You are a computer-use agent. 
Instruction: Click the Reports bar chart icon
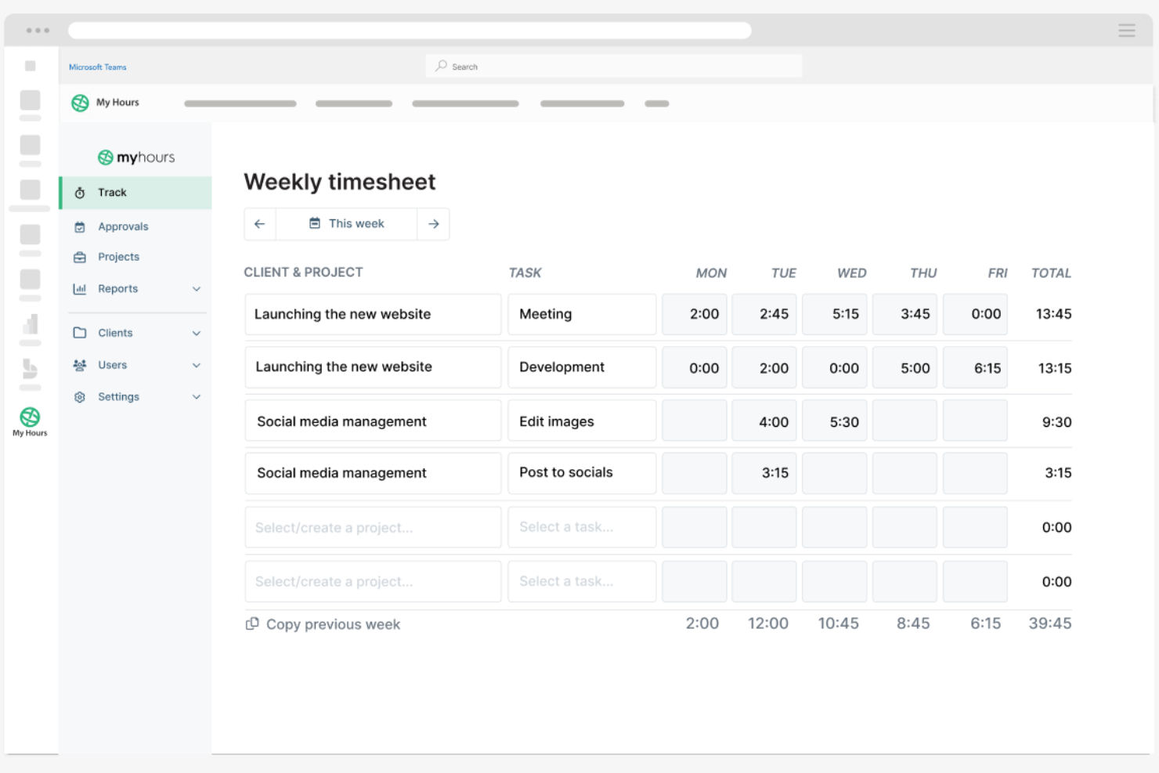coord(79,288)
